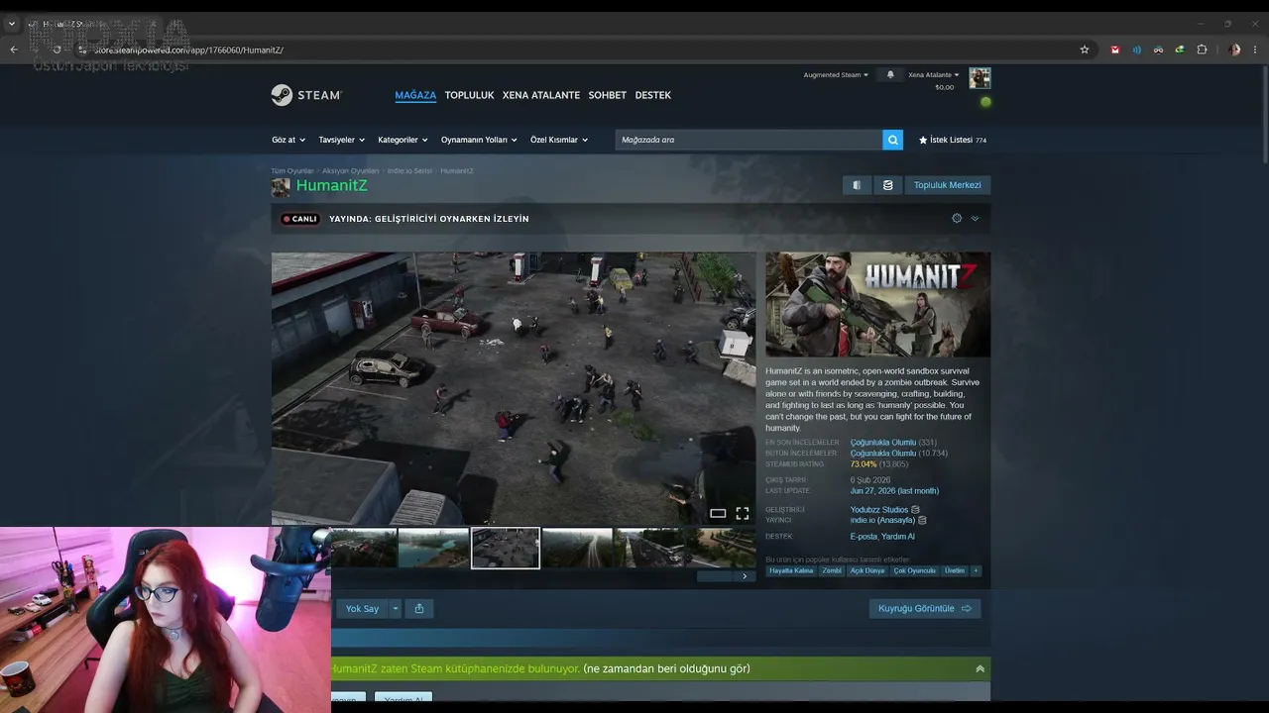Viewport: 1269px width, 713px height.
Task: Open the browser extensions puzzle icon
Action: (x=1202, y=50)
